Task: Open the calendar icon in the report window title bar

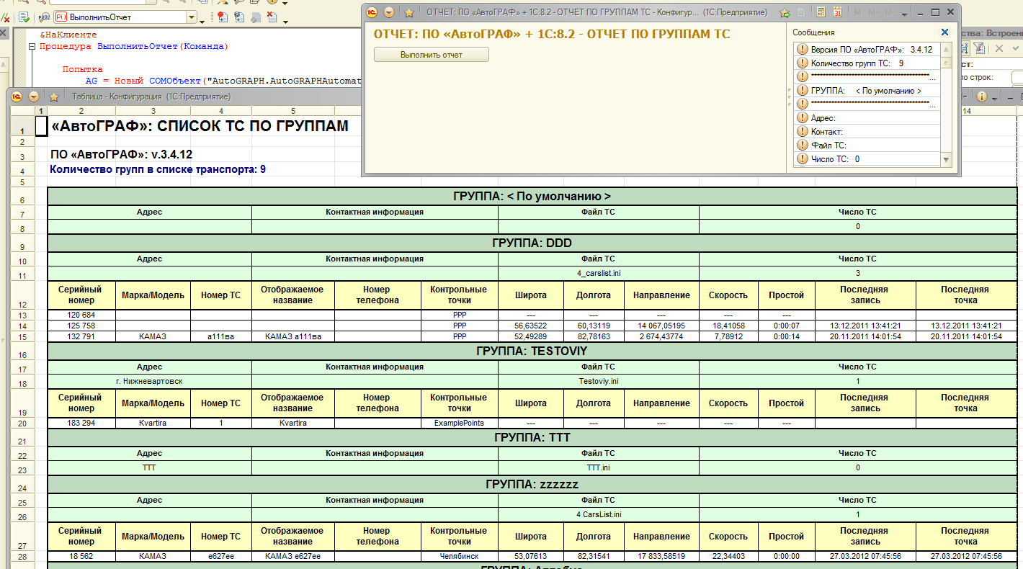Action: click(x=837, y=12)
